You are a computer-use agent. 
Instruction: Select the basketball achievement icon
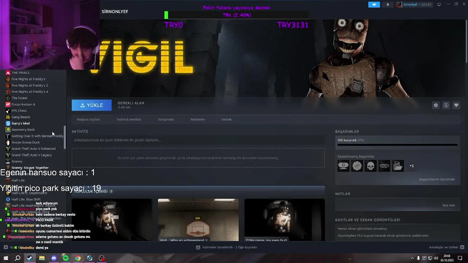(357, 166)
